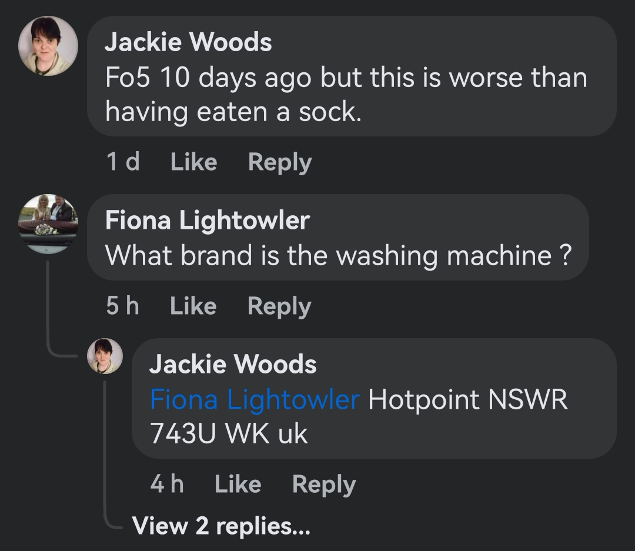Reply to the Hotpoint NSWR comment

[x=324, y=485]
